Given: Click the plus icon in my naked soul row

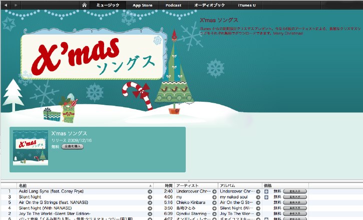Looking at the screenshot, I should coord(266,197).
